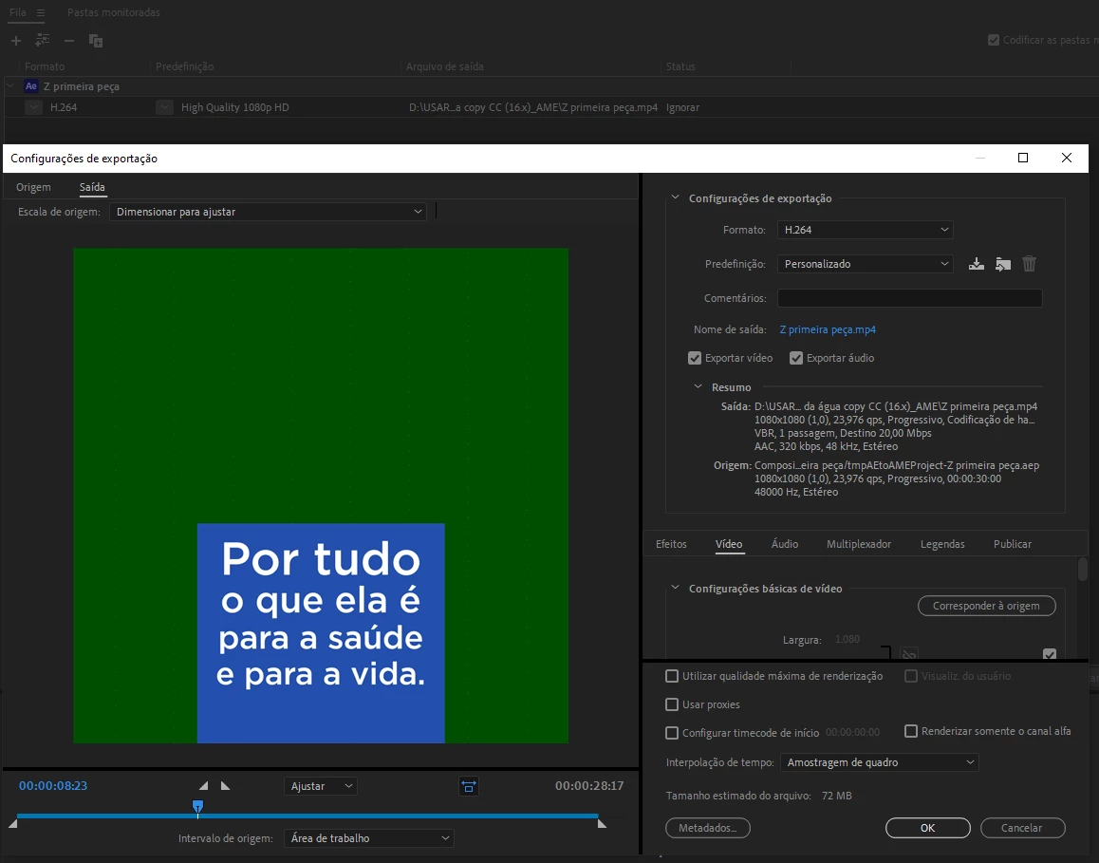Viewport: 1099px width, 863px height.
Task: Click the timeline end out-point triangle
Action: coord(602,824)
